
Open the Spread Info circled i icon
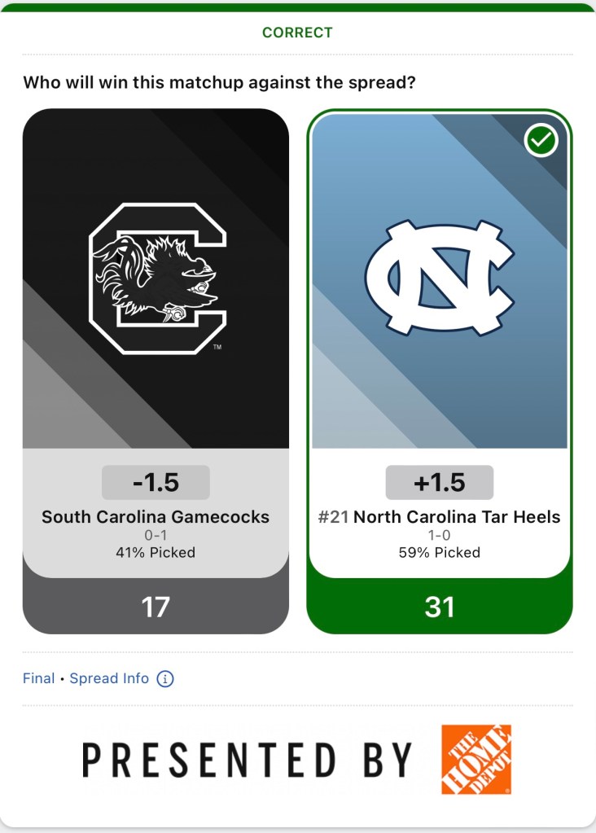pyautogui.click(x=165, y=678)
